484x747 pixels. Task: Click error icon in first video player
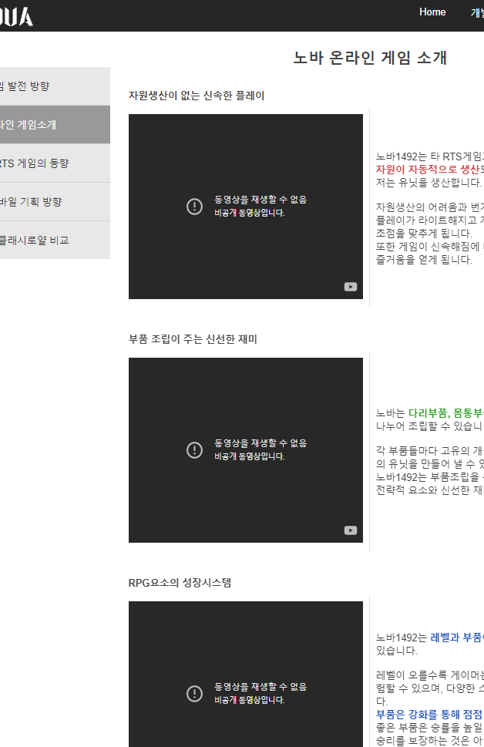coord(194,207)
